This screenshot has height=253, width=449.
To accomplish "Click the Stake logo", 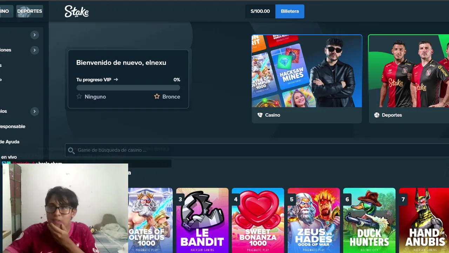I will coord(76,11).
